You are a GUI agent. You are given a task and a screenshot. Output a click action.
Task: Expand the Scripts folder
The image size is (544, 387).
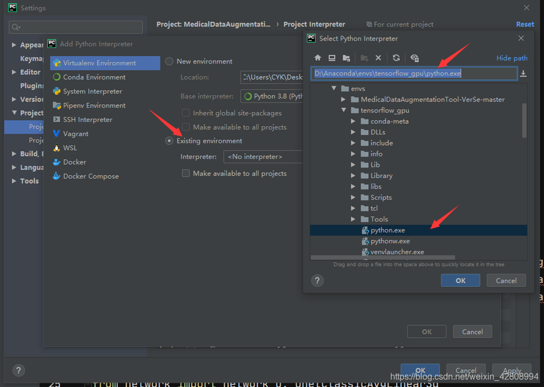coord(354,197)
